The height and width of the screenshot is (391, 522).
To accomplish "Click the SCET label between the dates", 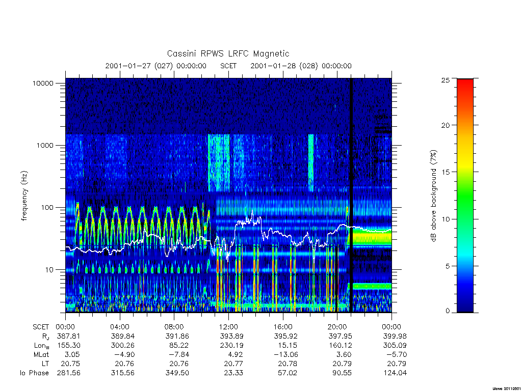I will 228,66.
